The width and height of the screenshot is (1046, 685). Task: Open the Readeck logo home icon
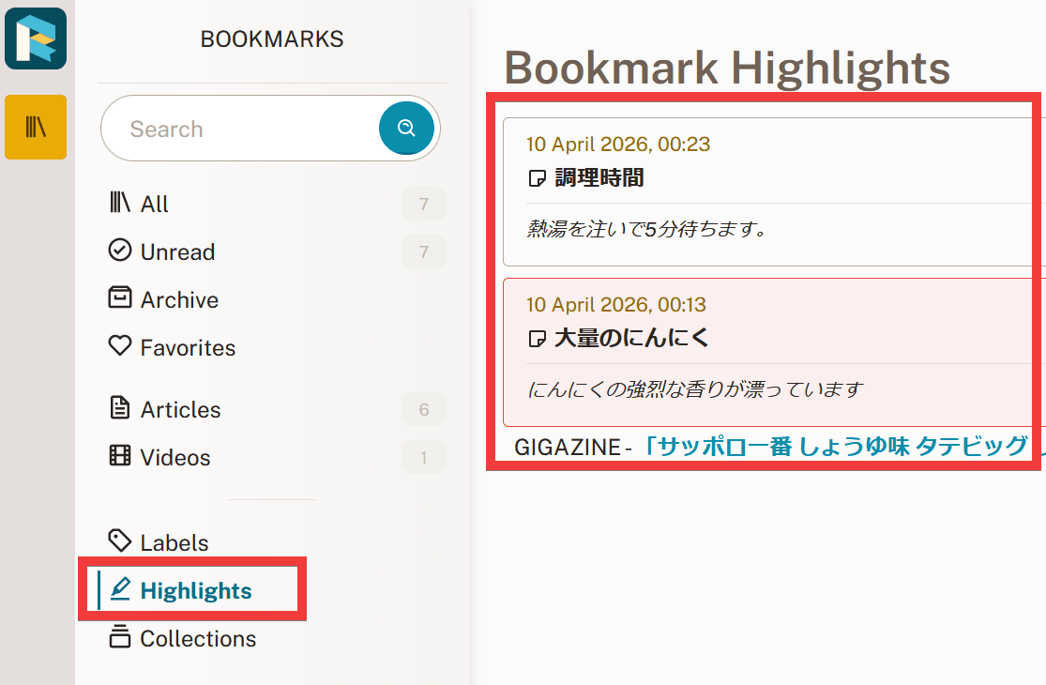tap(36, 38)
